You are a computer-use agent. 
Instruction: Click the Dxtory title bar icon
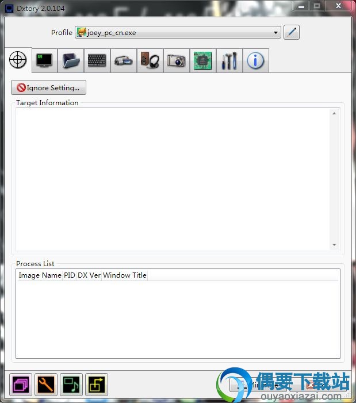coord(9,9)
